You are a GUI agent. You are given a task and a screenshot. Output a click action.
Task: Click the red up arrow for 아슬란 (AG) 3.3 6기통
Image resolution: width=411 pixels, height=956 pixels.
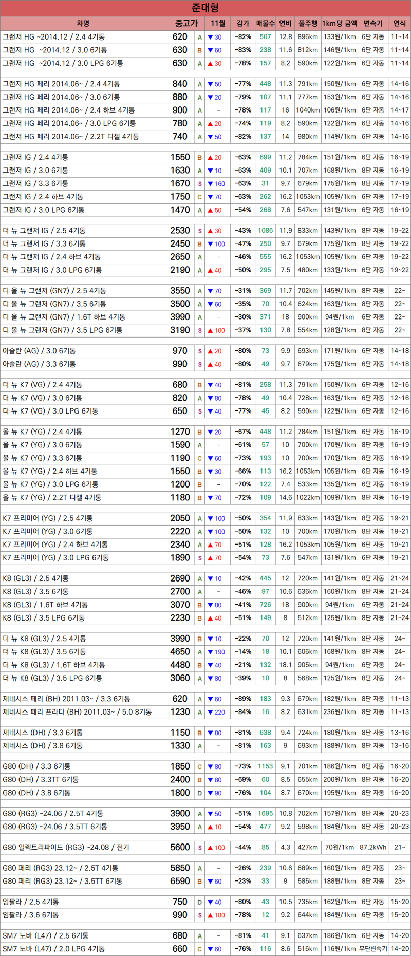click(211, 364)
